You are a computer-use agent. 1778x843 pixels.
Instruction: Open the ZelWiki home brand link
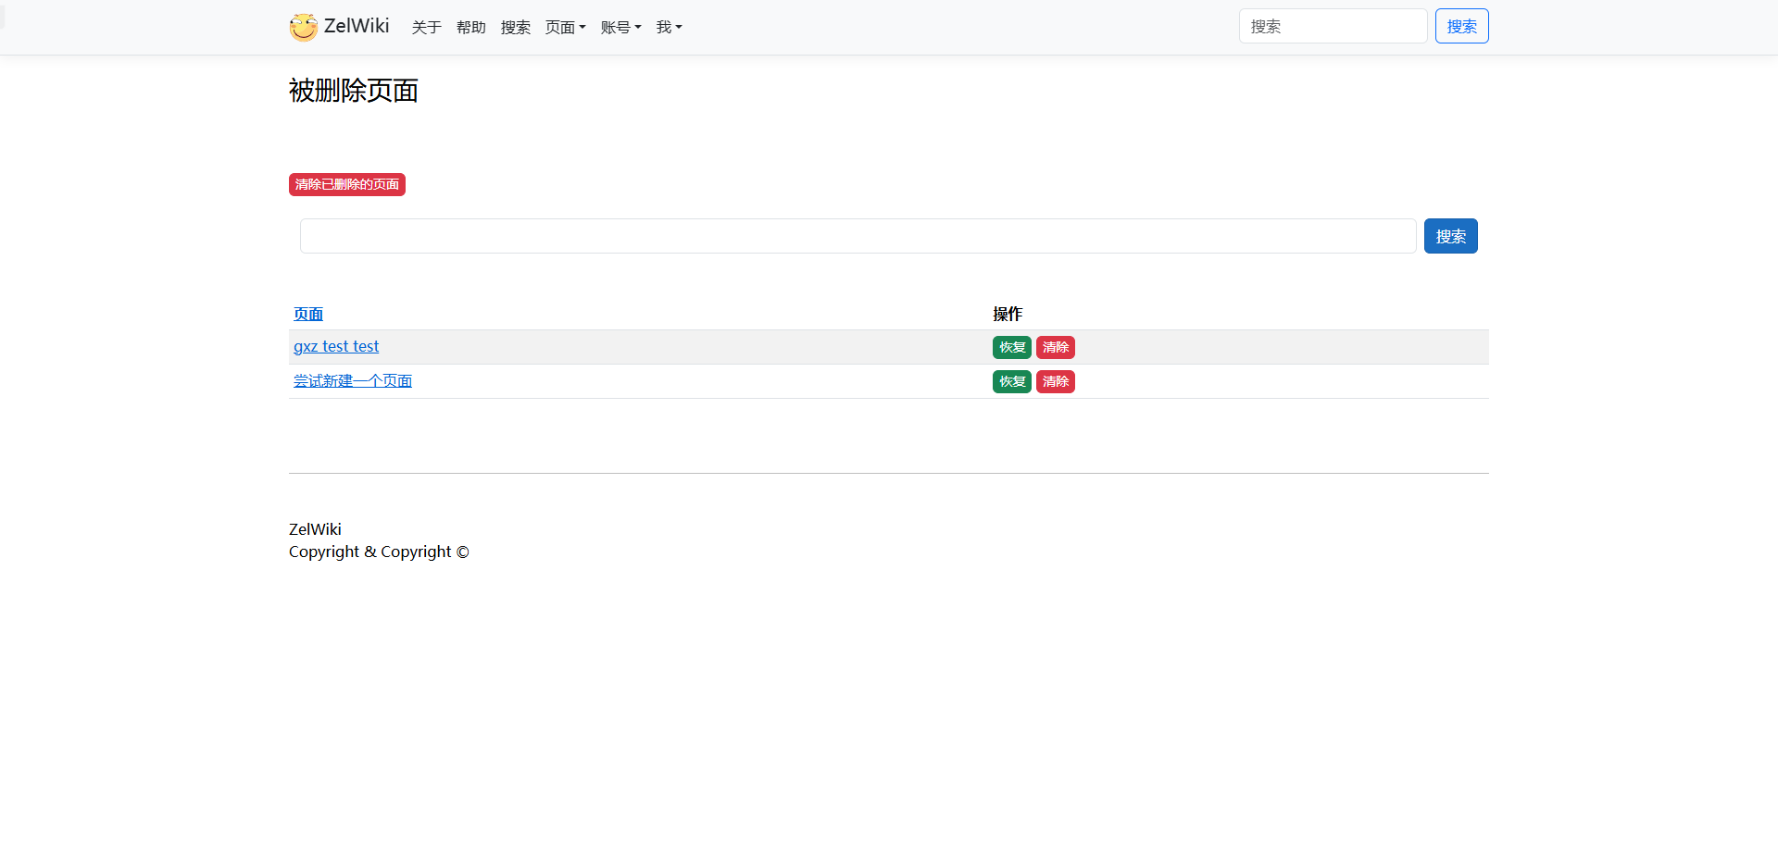[357, 26]
